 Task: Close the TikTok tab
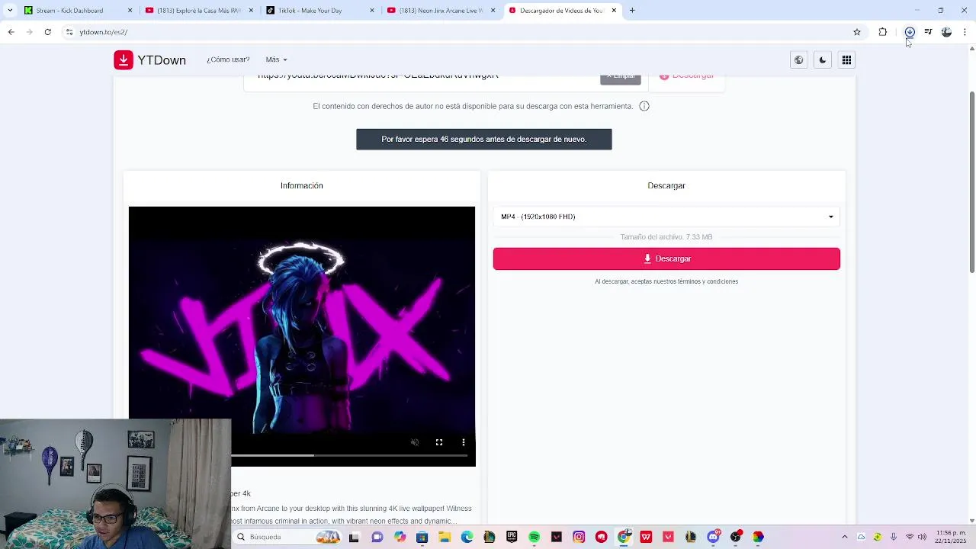click(x=372, y=11)
